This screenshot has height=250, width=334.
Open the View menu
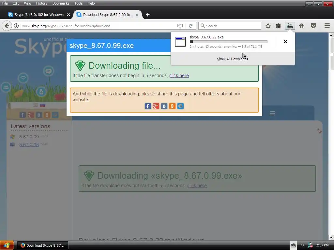[x=27, y=3]
